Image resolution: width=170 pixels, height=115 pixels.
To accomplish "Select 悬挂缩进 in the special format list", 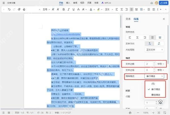I will [155, 95].
